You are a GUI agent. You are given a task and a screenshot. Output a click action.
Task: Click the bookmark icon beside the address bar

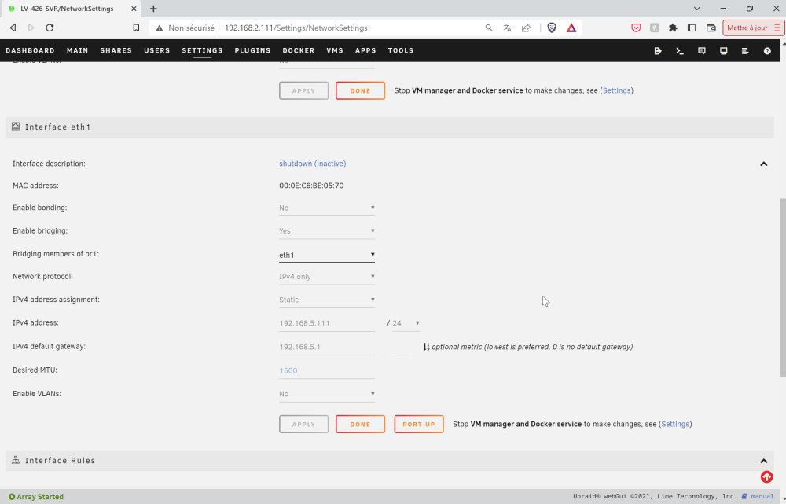136,28
